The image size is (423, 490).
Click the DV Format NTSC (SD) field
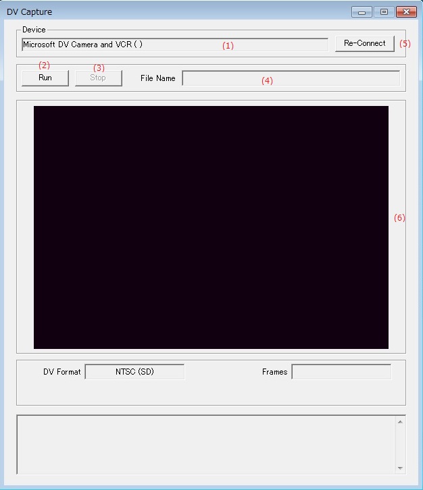coord(134,372)
